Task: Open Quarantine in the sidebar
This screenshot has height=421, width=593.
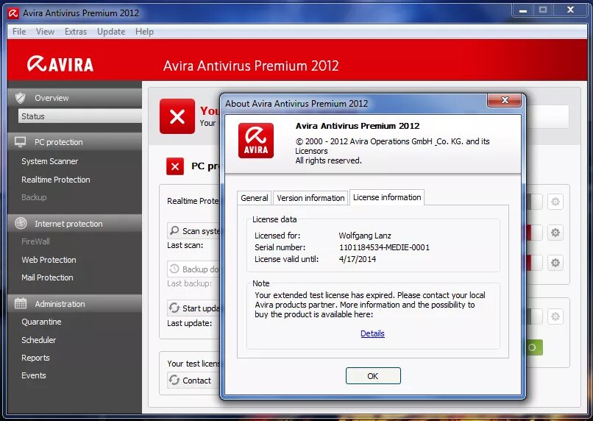Action: [x=41, y=322]
